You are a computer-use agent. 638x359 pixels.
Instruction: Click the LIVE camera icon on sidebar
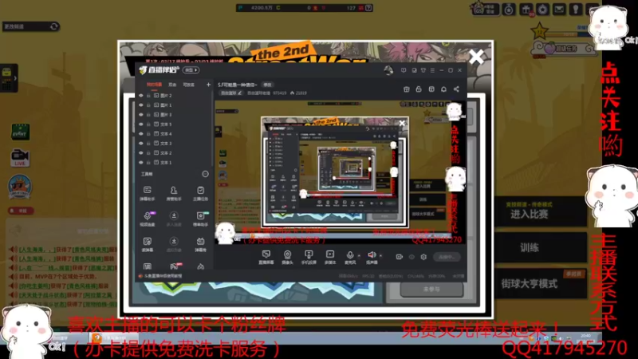(x=19, y=157)
